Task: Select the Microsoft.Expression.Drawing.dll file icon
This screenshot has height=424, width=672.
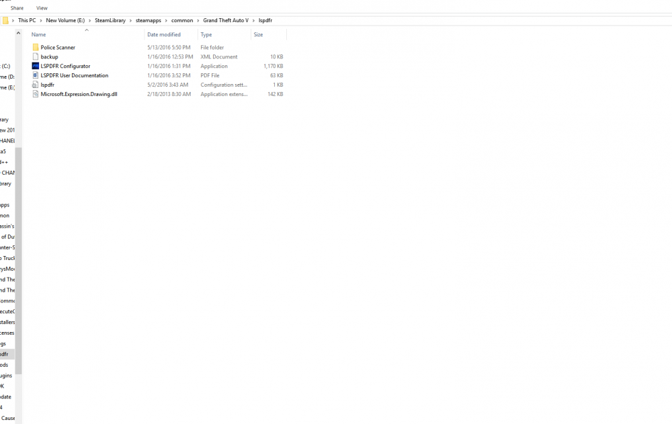Action: point(36,94)
